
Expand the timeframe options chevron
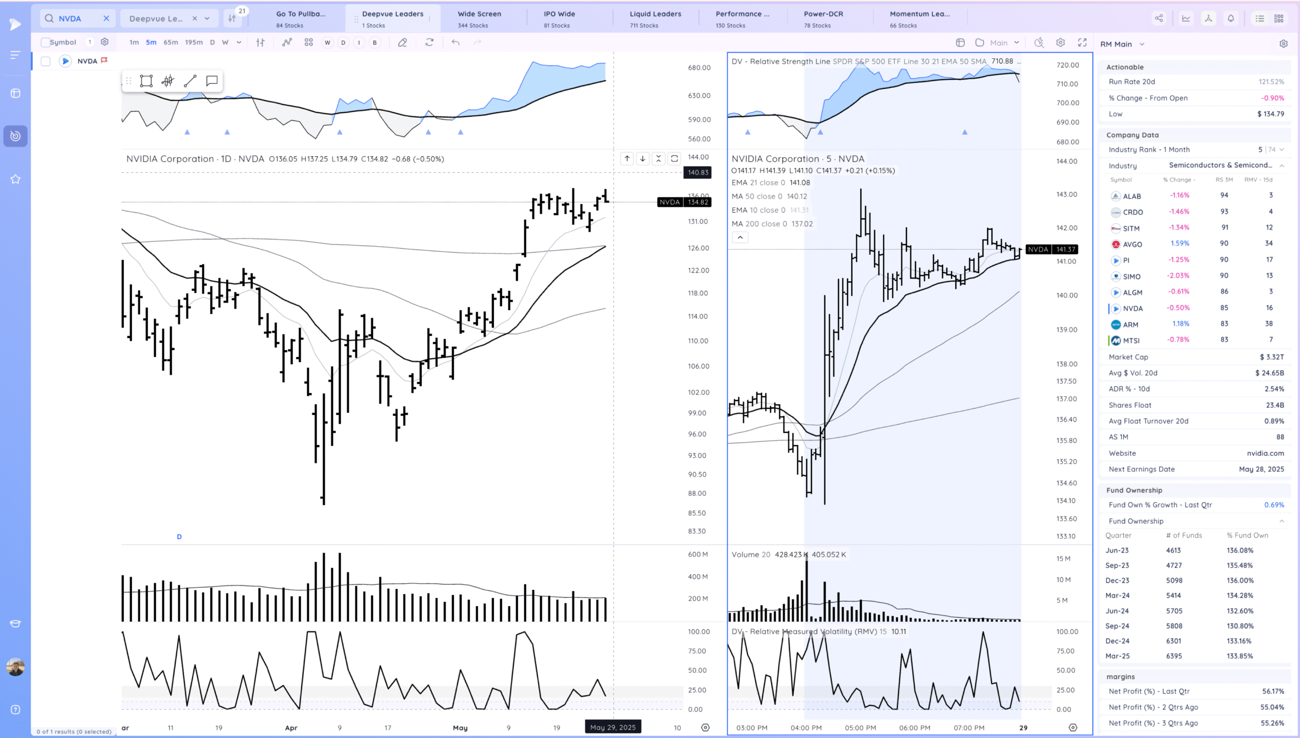point(239,43)
